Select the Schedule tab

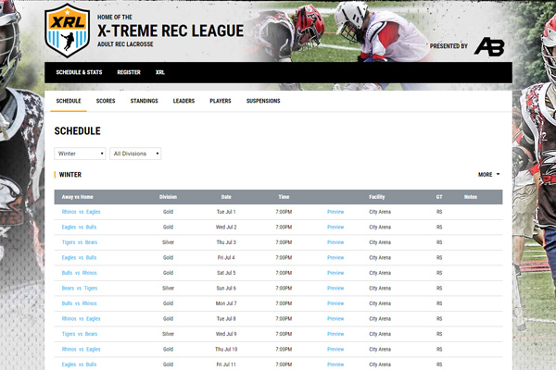tap(69, 101)
